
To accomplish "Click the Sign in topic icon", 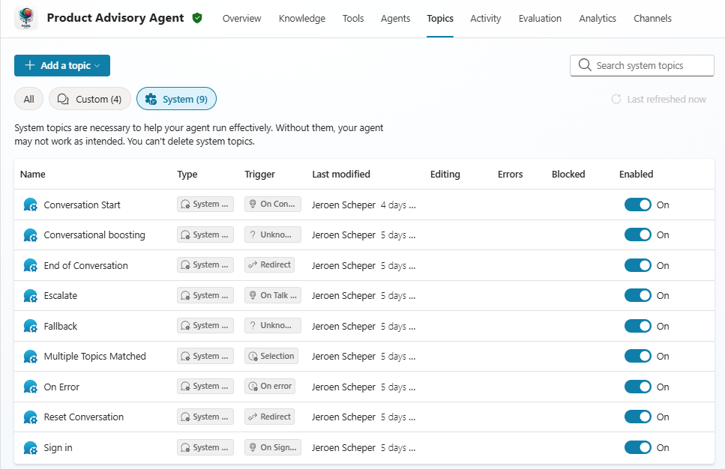I will [x=31, y=448].
